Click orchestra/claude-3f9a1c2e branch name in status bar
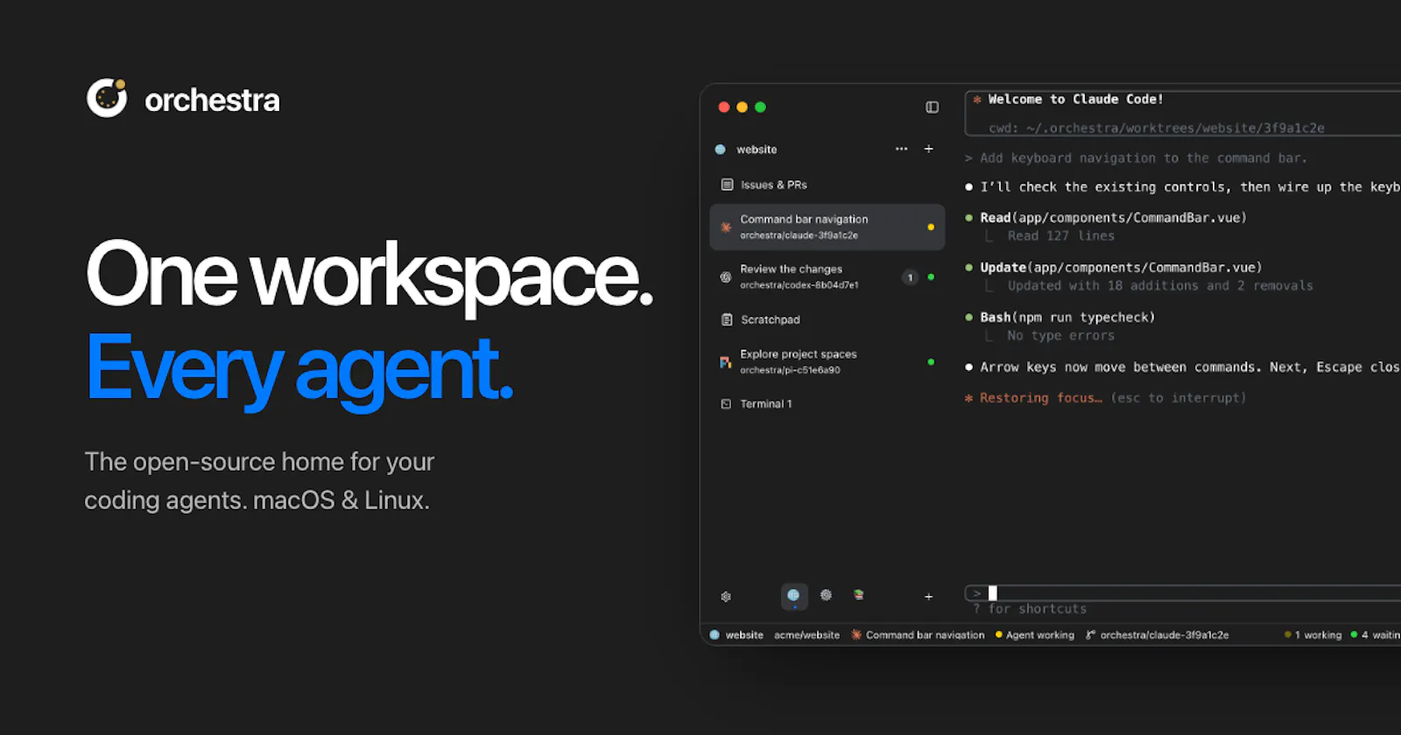 tap(1165, 635)
